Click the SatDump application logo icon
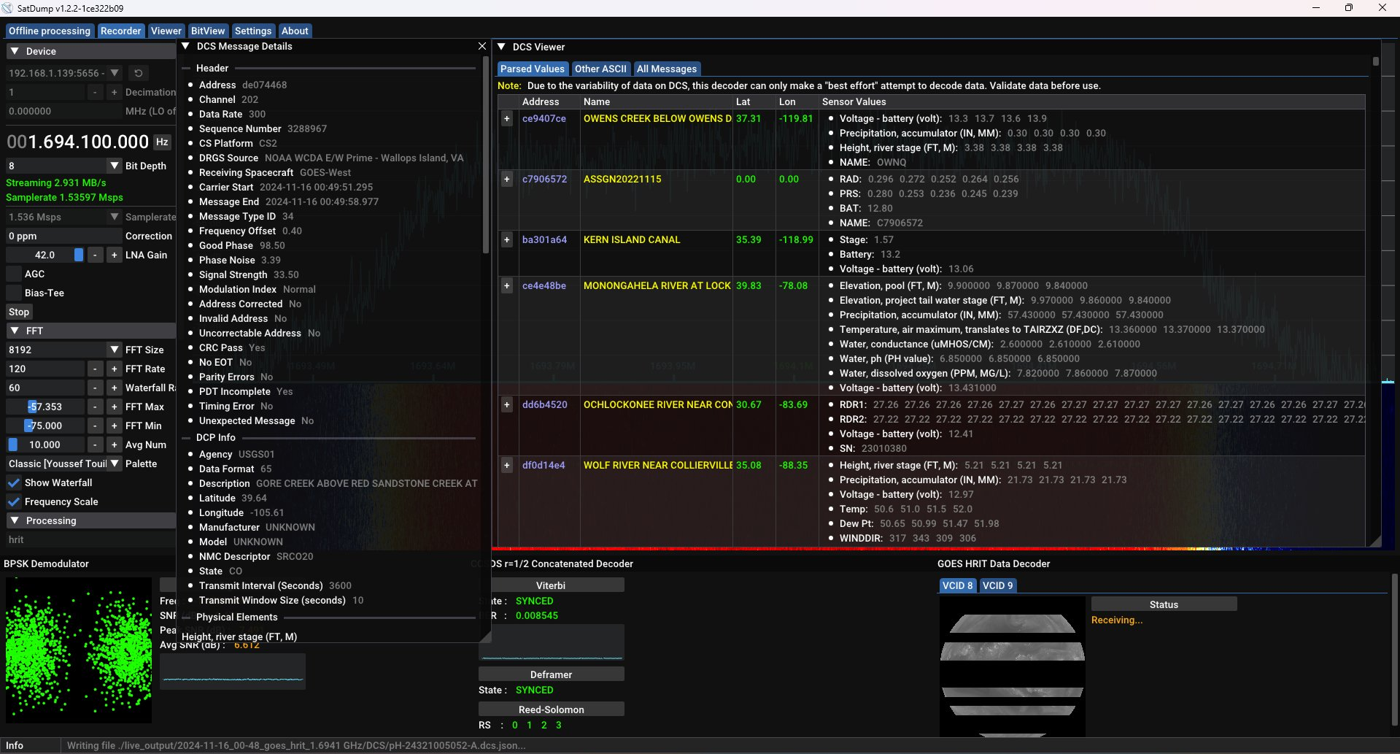The width and height of the screenshot is (1400, 754). tap(8, 8)
